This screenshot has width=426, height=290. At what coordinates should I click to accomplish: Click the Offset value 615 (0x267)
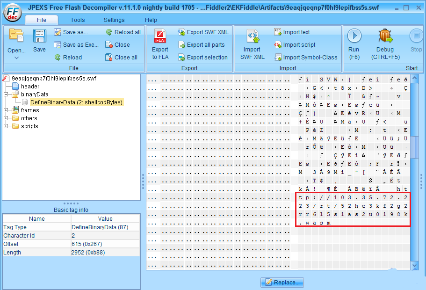click(x=87, y=244)
